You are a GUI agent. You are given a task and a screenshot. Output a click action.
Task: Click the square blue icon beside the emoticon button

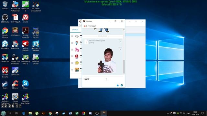(x=118, y=85)
